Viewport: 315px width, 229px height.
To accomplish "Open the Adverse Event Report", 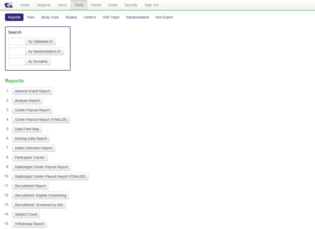I will pos(32,91).
